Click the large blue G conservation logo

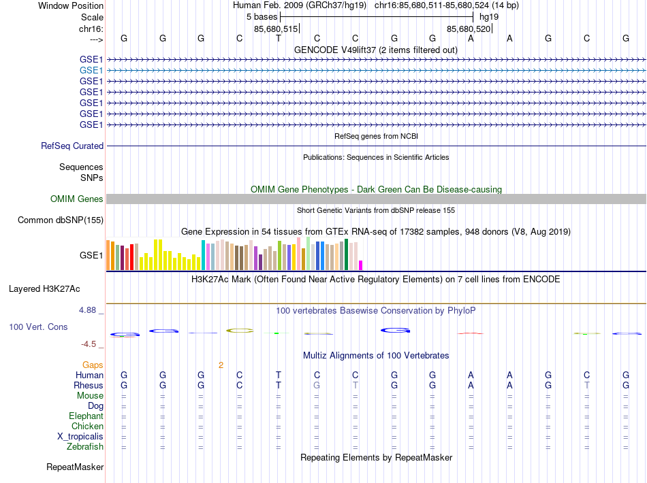click(395, 331)
